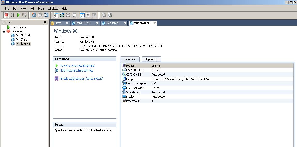This screenshot has width=297, height=147.
Task: Close the Home tab
Action: point(67,23)
